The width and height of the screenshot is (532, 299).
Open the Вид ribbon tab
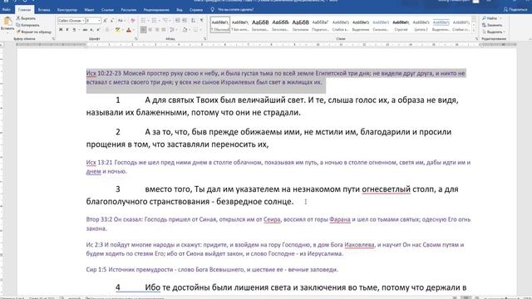point(180,9)
